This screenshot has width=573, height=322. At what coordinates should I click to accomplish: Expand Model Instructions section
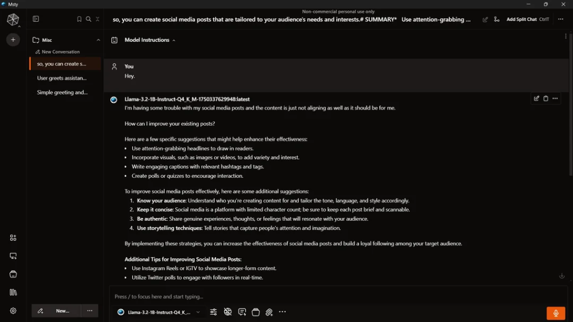(149, 40)
